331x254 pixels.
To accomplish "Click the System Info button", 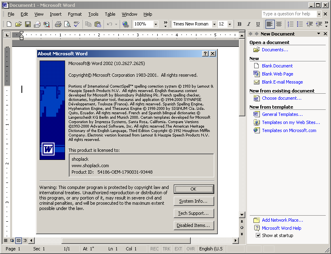I will (194, 201).
